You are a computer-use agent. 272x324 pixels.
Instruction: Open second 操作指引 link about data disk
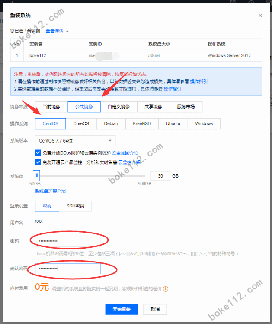(x=173, y=89)
